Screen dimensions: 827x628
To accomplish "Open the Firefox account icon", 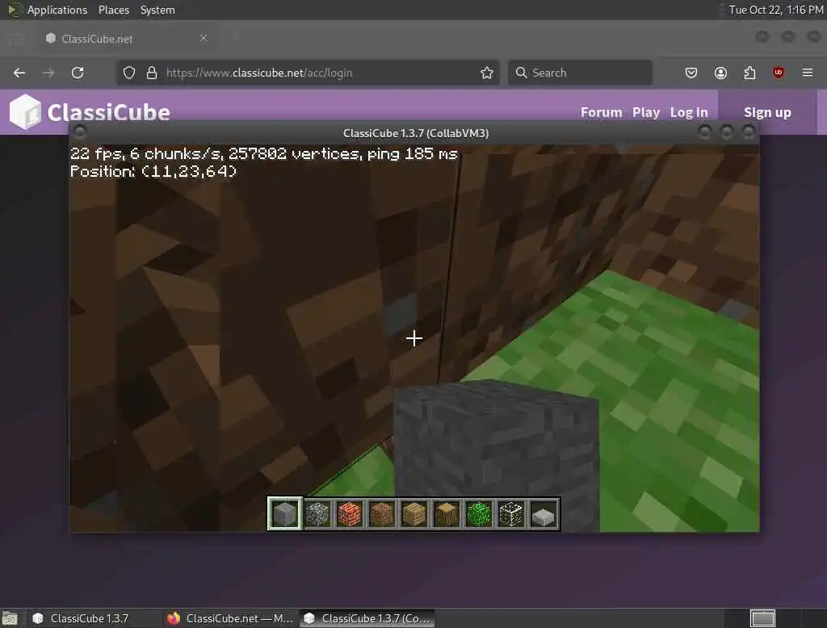I will 720,73.
